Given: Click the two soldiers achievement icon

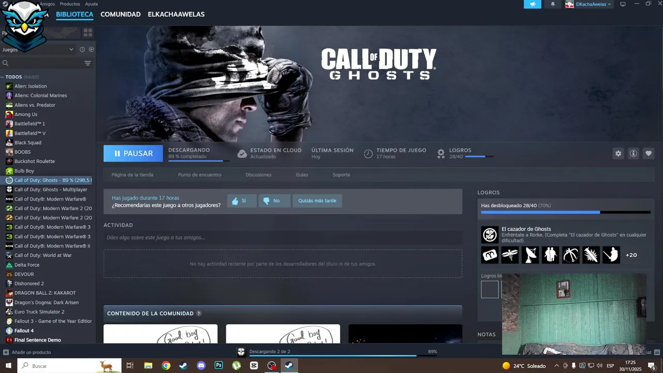Looking at the screenshot, I should (550, 255).
